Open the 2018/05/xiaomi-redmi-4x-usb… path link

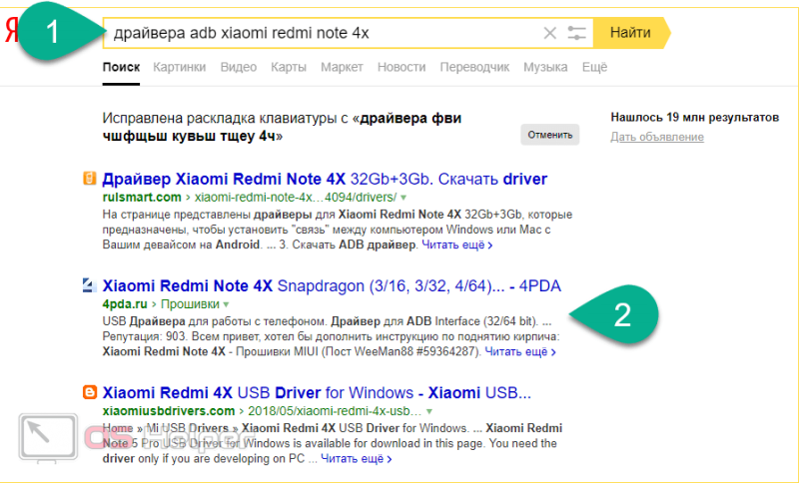(335, 411)
